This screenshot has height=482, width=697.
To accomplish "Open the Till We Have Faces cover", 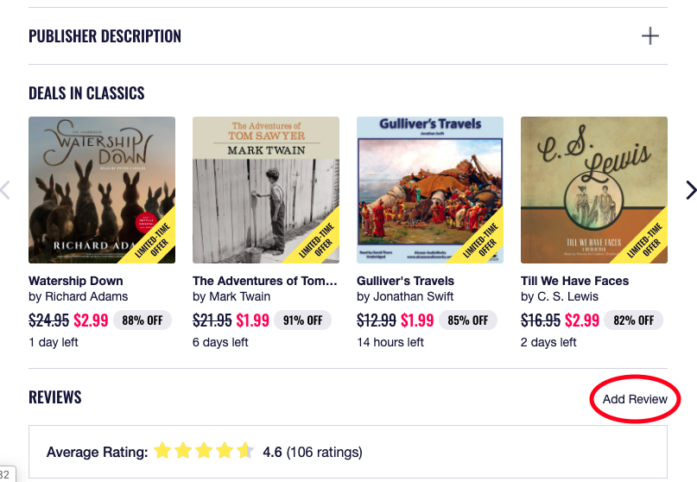I will (594, 190).
